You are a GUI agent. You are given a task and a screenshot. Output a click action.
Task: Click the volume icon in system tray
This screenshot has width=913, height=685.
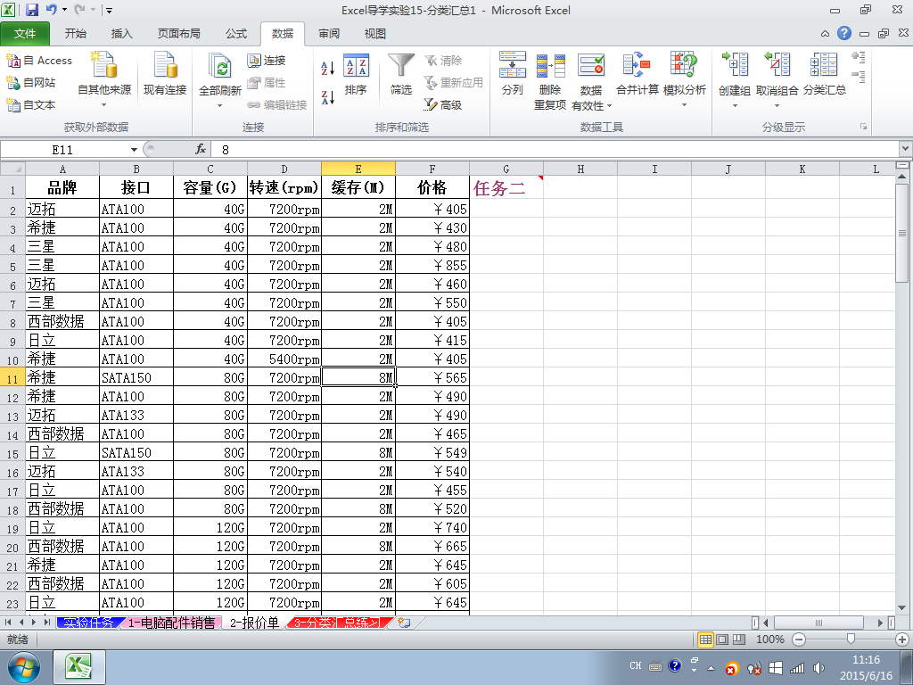819,667
